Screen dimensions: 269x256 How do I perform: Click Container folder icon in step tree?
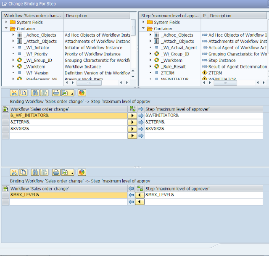(x=150, y=29)
